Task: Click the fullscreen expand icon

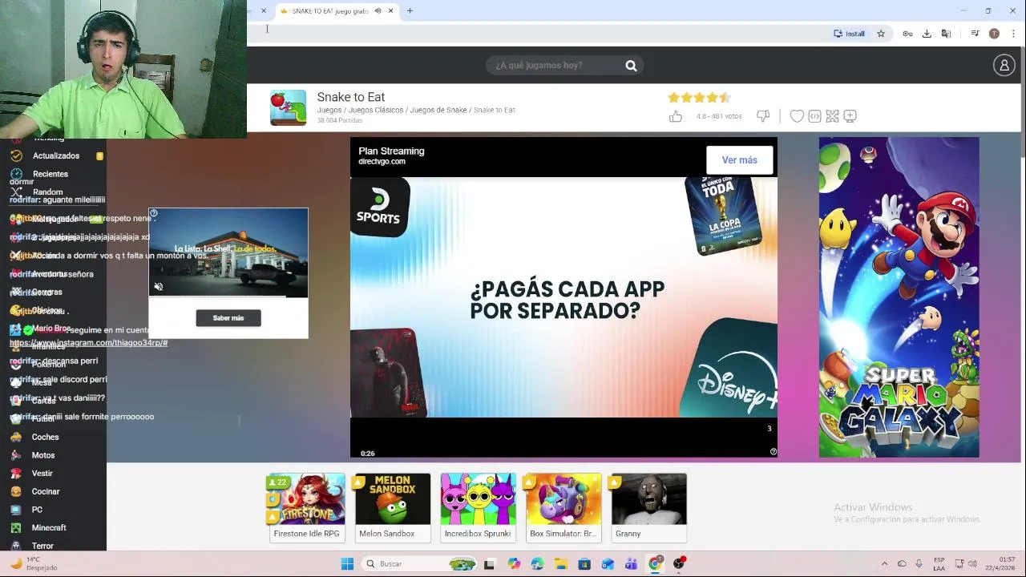Action: 832,116
